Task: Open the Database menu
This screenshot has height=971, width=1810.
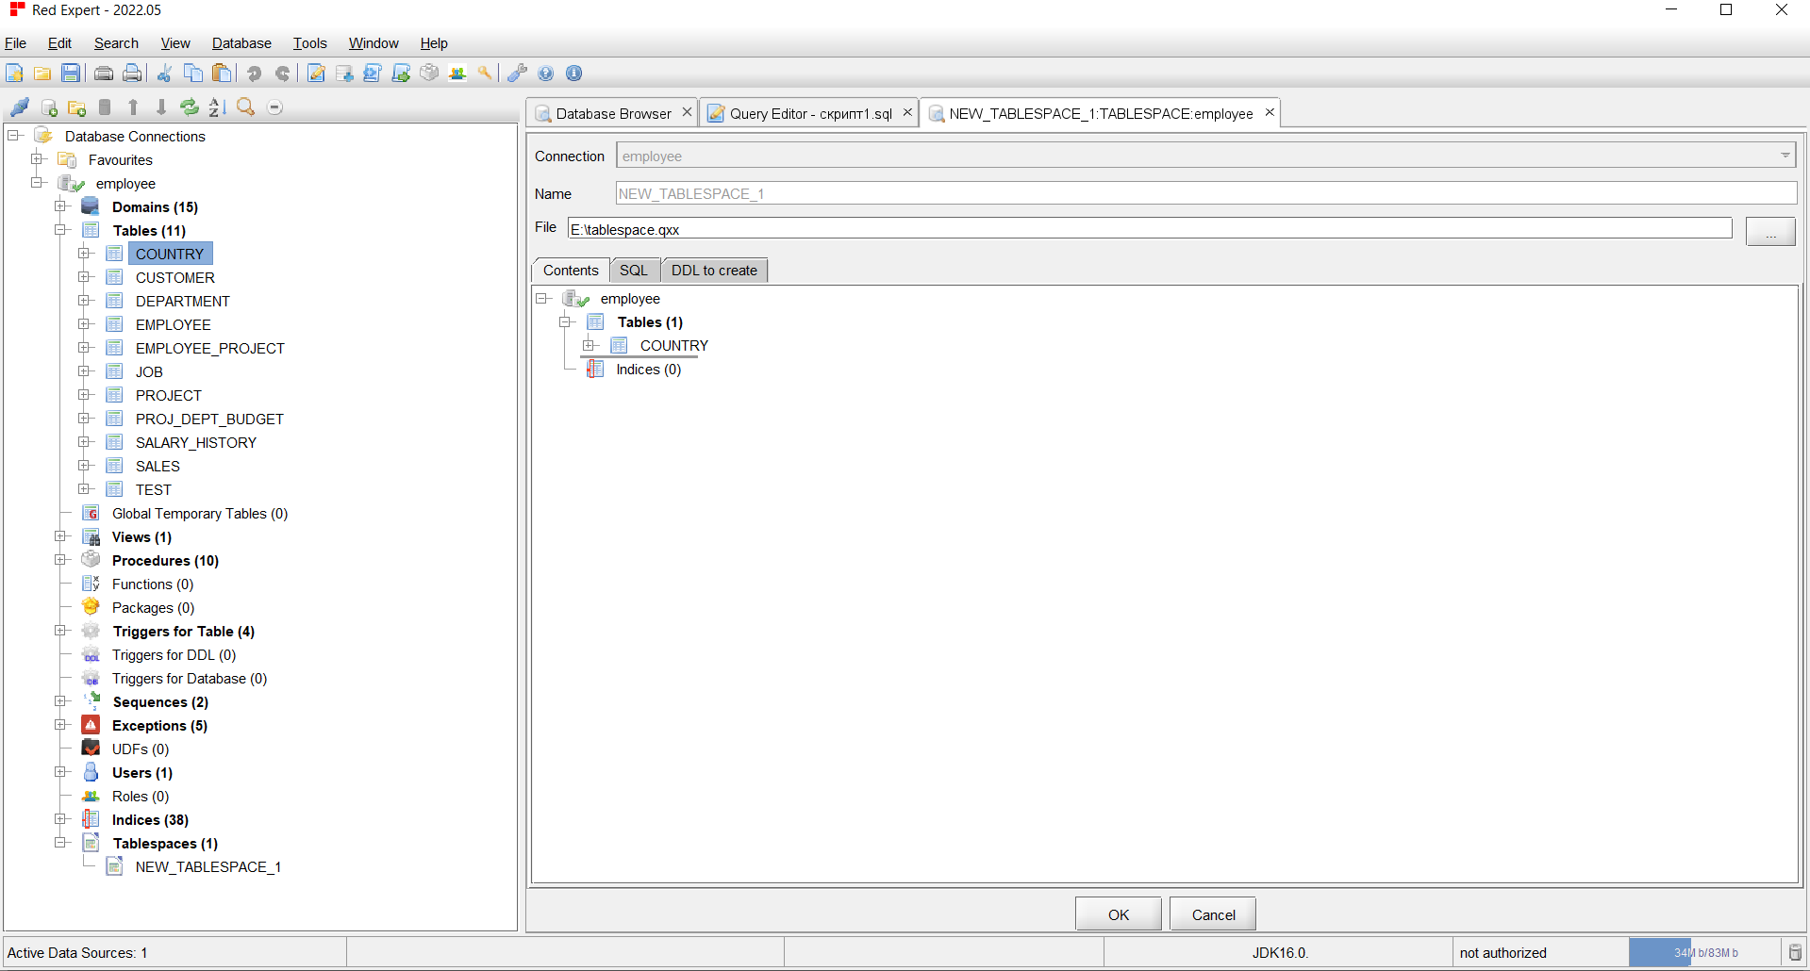Action: click(241, 43)
